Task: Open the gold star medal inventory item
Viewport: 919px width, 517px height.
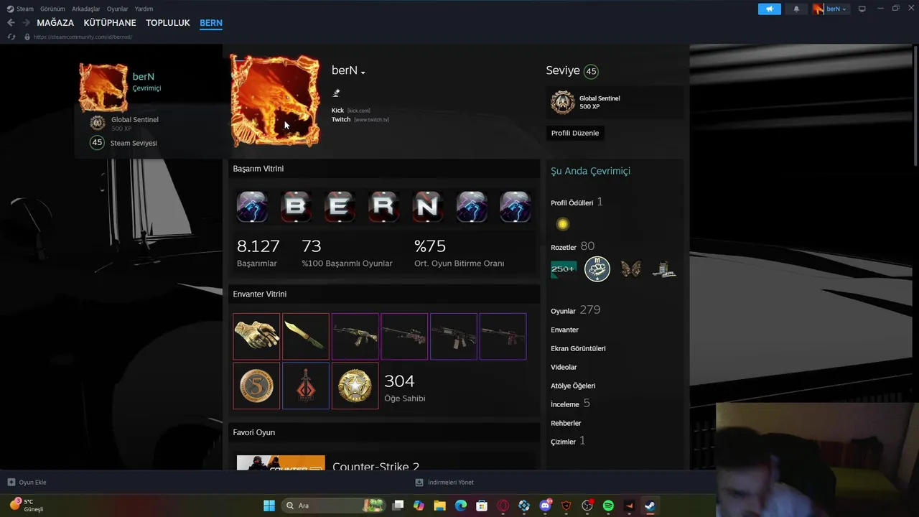Action: coord(355,386)
